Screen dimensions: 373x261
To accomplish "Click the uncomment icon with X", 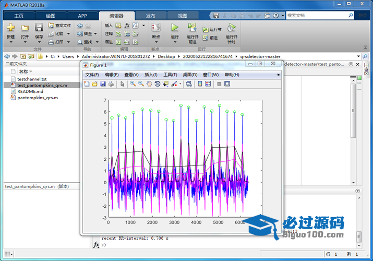I will [x=127, y=34].
